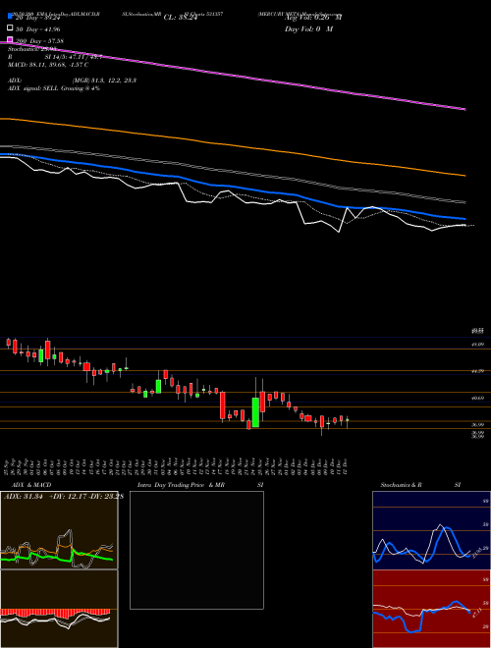This screenshot has height=648, width=491.
Task: Click the 40.69 price axis label
Action: click(478, 398)
